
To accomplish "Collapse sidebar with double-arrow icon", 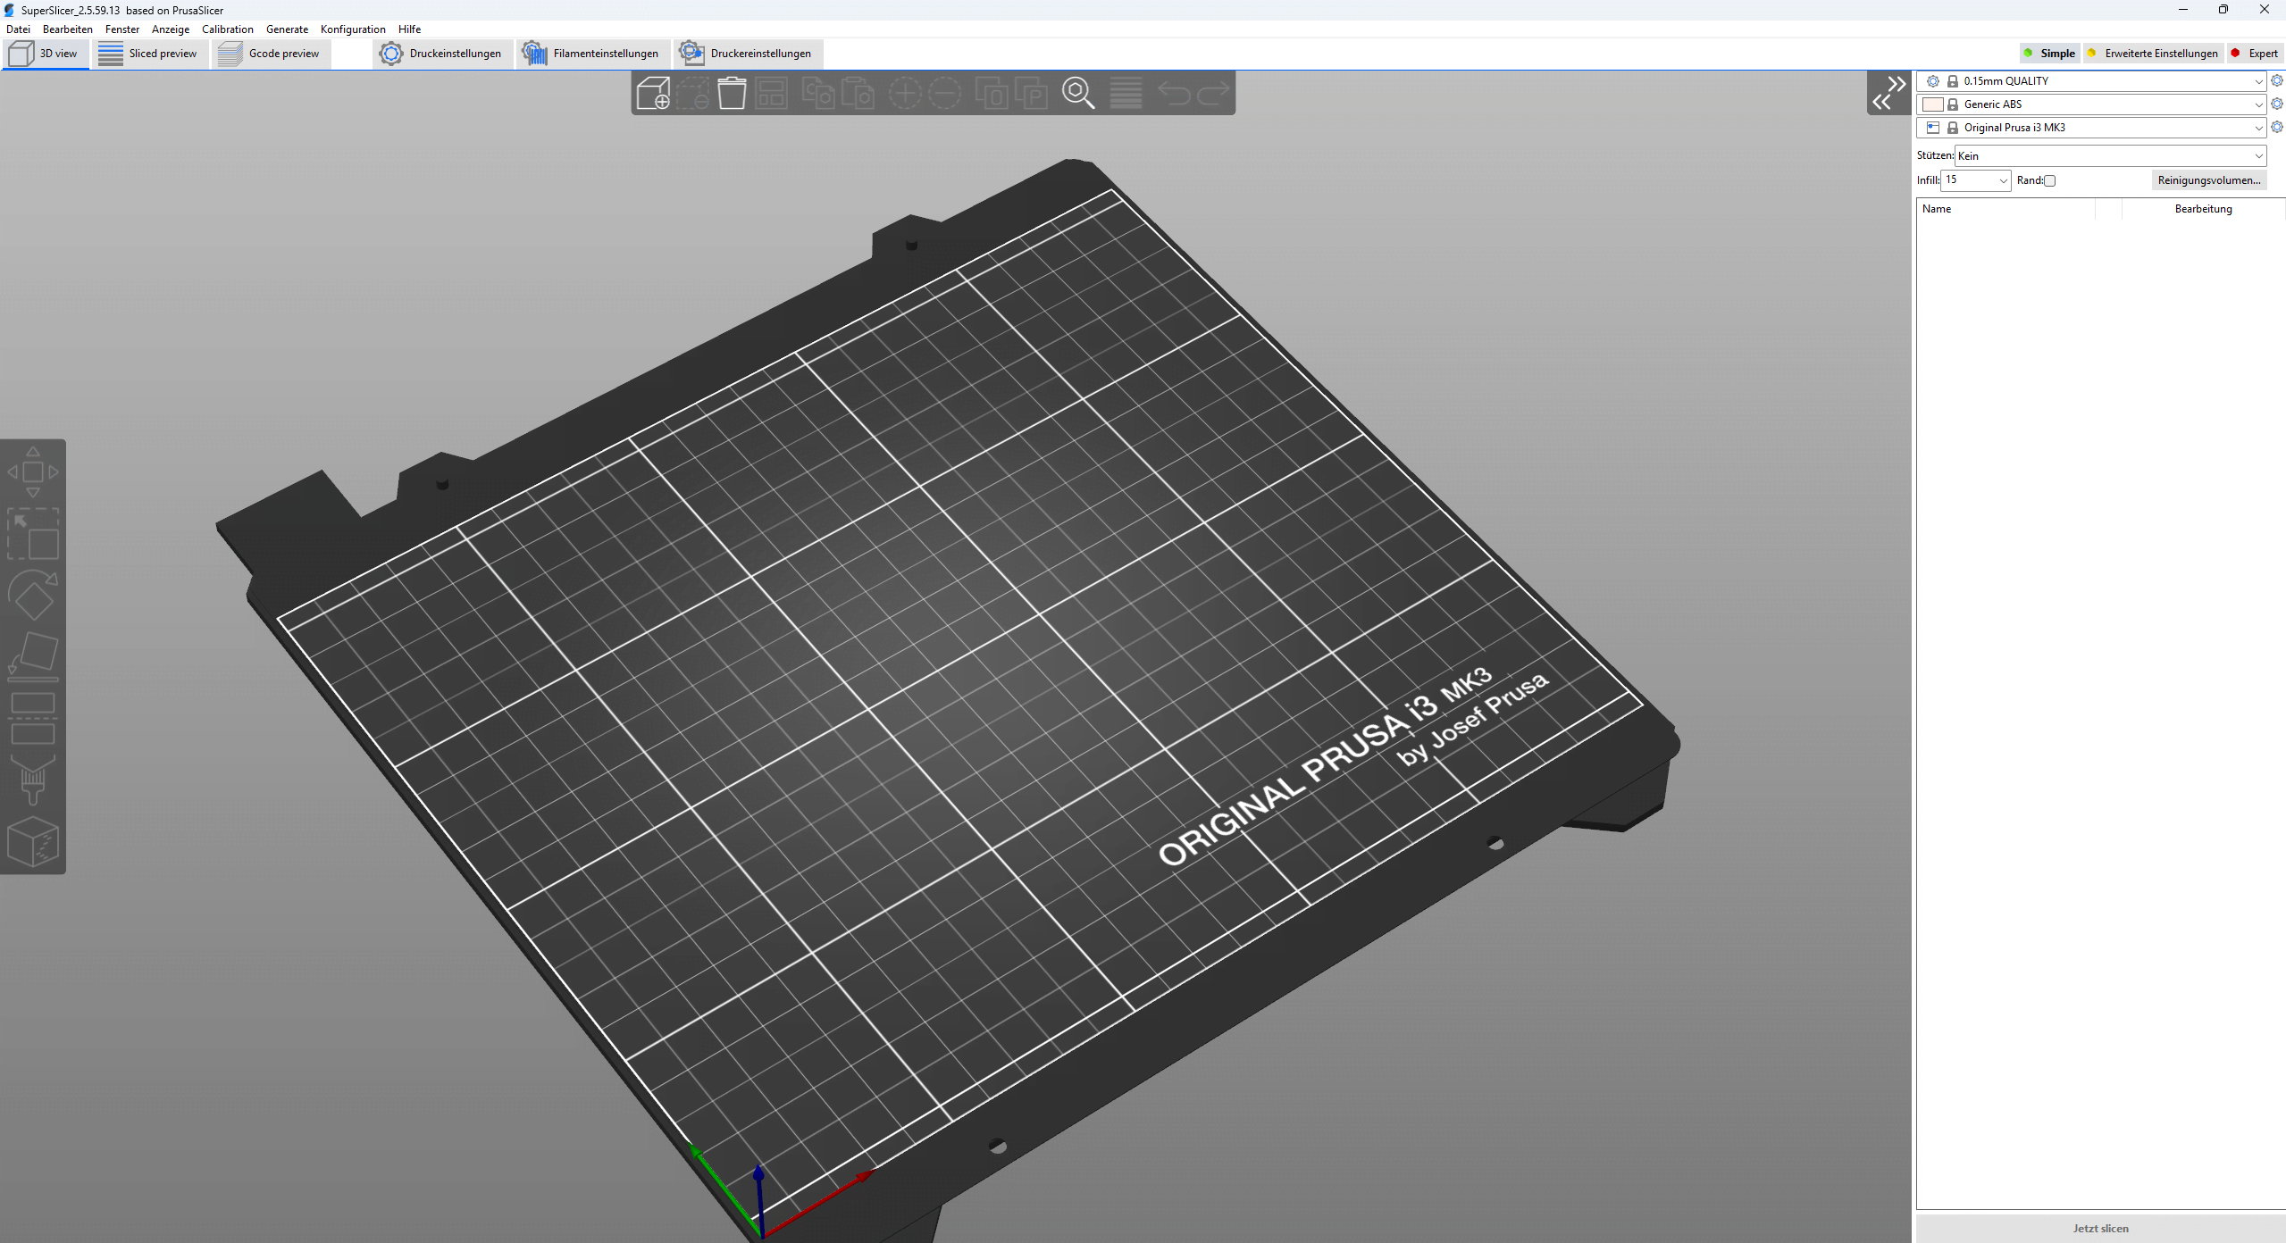I will [x=1889, y=93].
